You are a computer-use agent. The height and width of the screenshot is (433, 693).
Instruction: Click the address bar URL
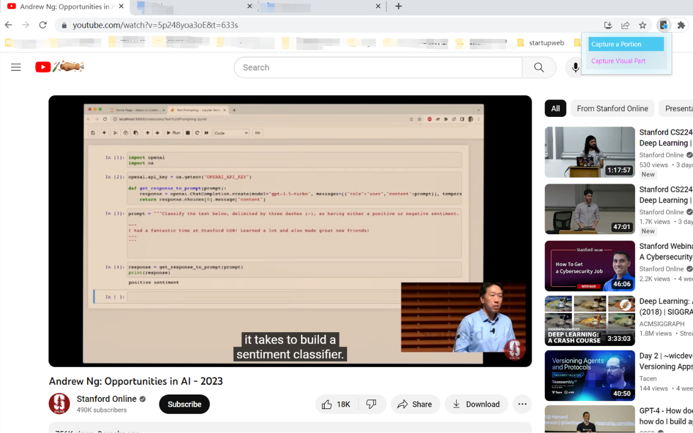pos(155,25)
